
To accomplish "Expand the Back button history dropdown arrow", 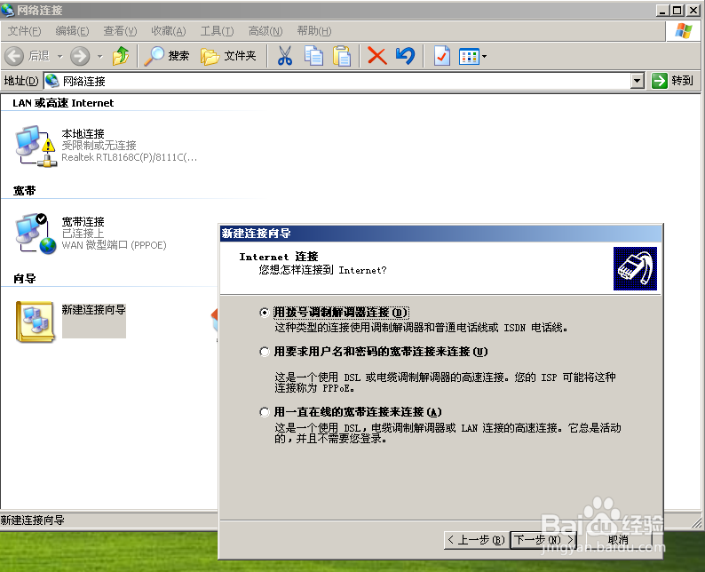I will pos(60,57).
